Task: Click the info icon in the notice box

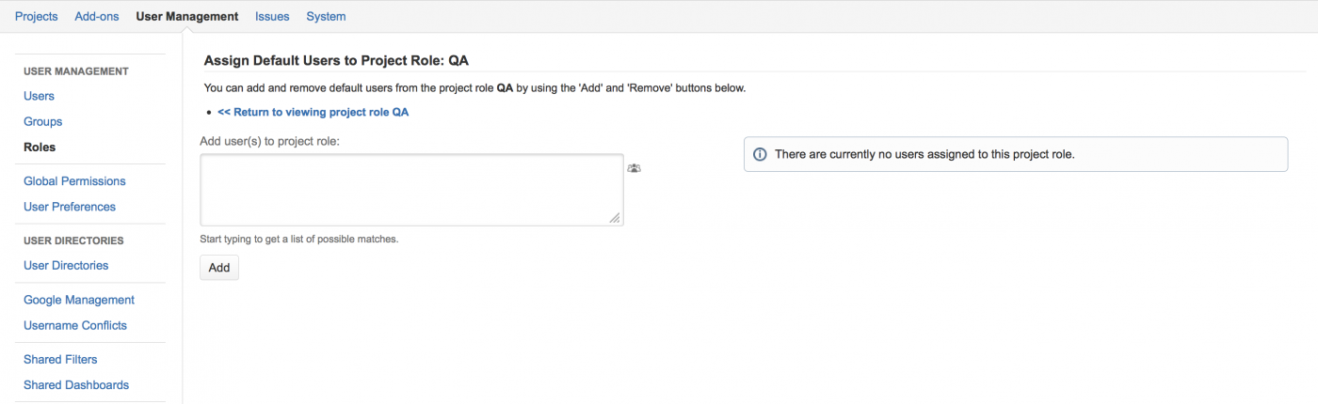Action: point(760,155)
